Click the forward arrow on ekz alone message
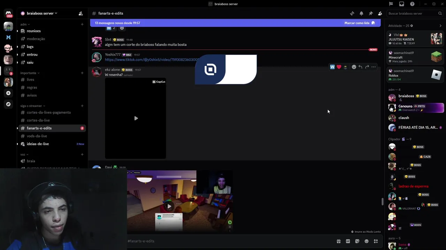Image resolution: width=446 pixels, height=250 pixels. coord(367,67)
